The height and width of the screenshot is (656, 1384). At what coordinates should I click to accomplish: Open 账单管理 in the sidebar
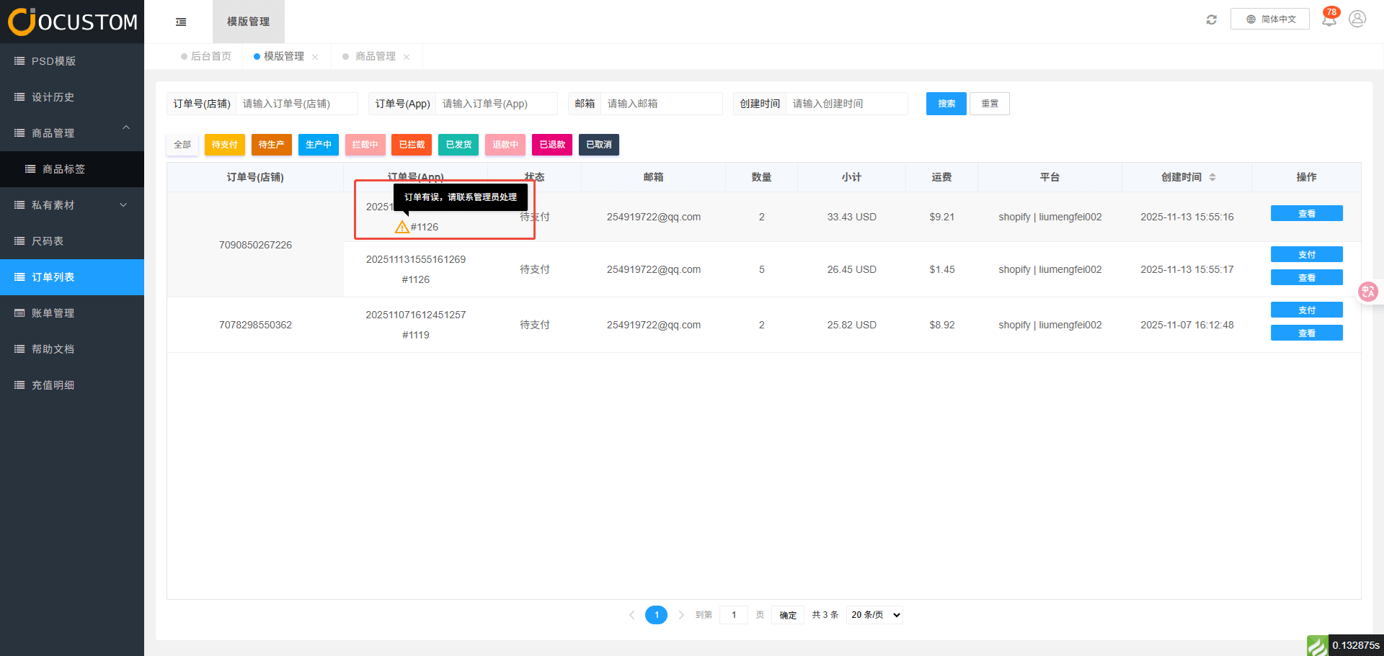click(x=53, y=313)
